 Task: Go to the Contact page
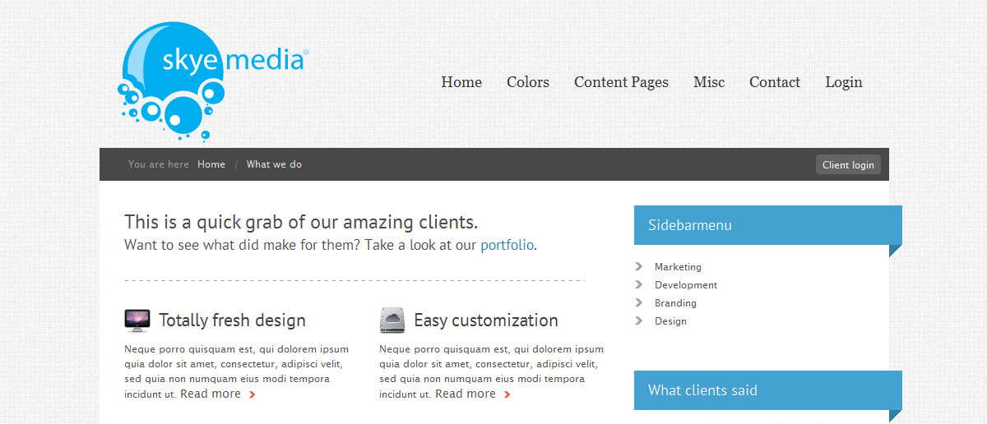(x=775, y=82)
